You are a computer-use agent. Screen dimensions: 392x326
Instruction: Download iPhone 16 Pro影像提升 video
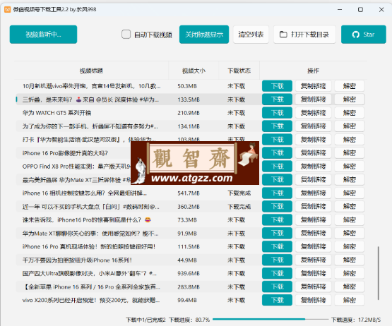(277, 153)
